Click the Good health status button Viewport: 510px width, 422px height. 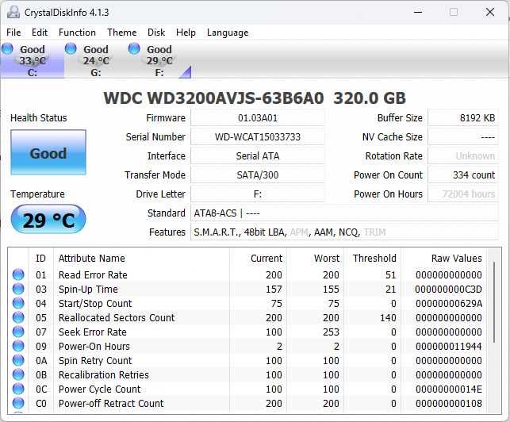[48, 152]
